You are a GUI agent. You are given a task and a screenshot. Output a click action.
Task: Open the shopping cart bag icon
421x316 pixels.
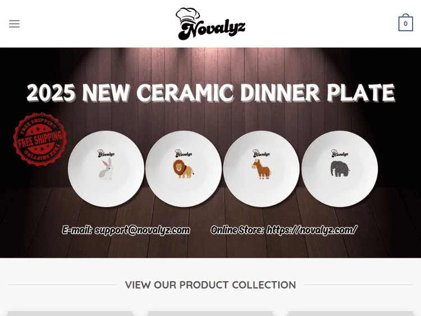tap(405, 22)
